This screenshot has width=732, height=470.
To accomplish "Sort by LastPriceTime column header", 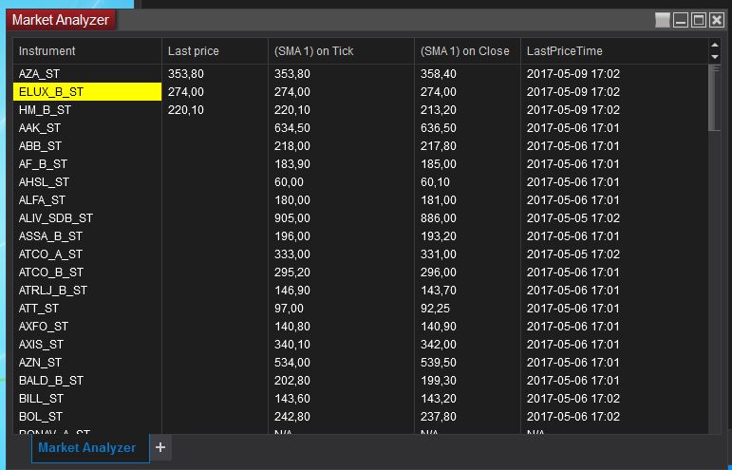I will point(565,51).
